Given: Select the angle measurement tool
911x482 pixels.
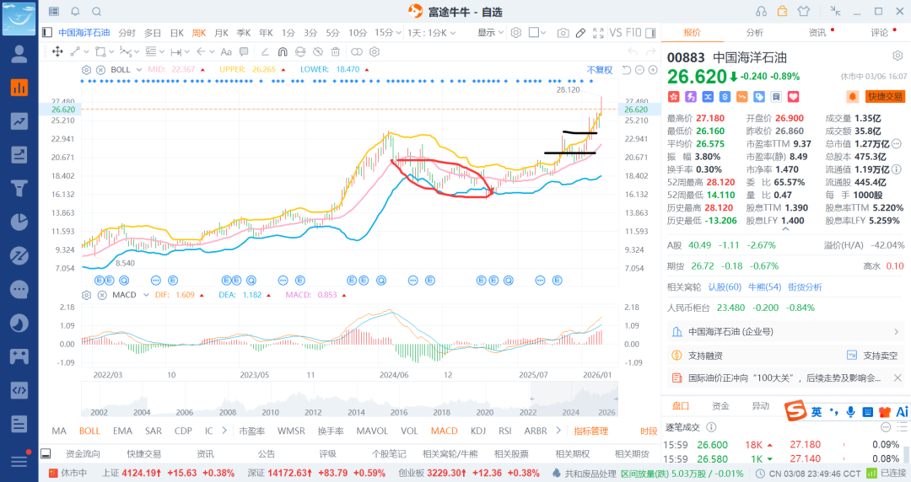Looking at the screenshot, I should (264, 51).
